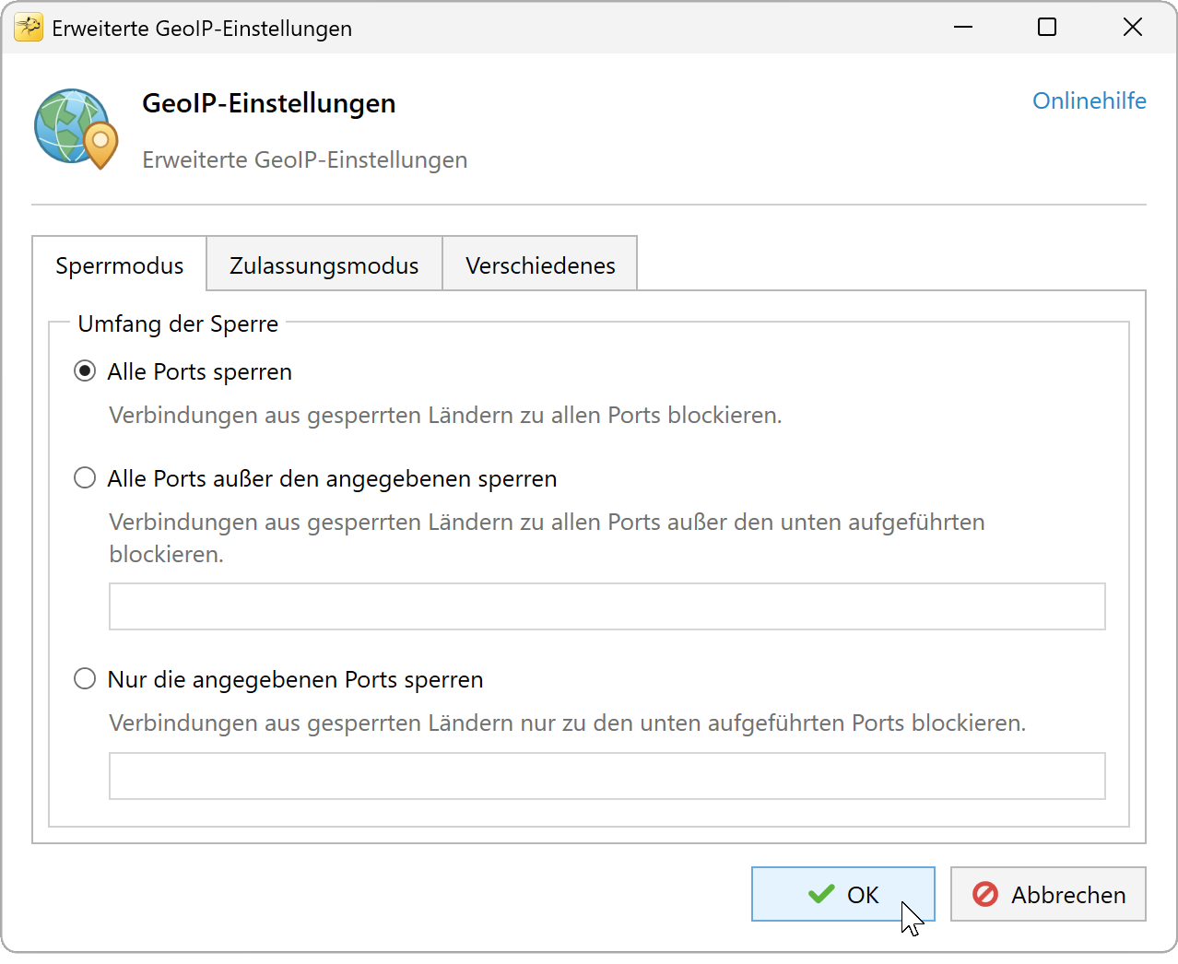This screenshot has height=964, width=1178.
Task: Focus the specified ports to block field
Action: (607, 776)
